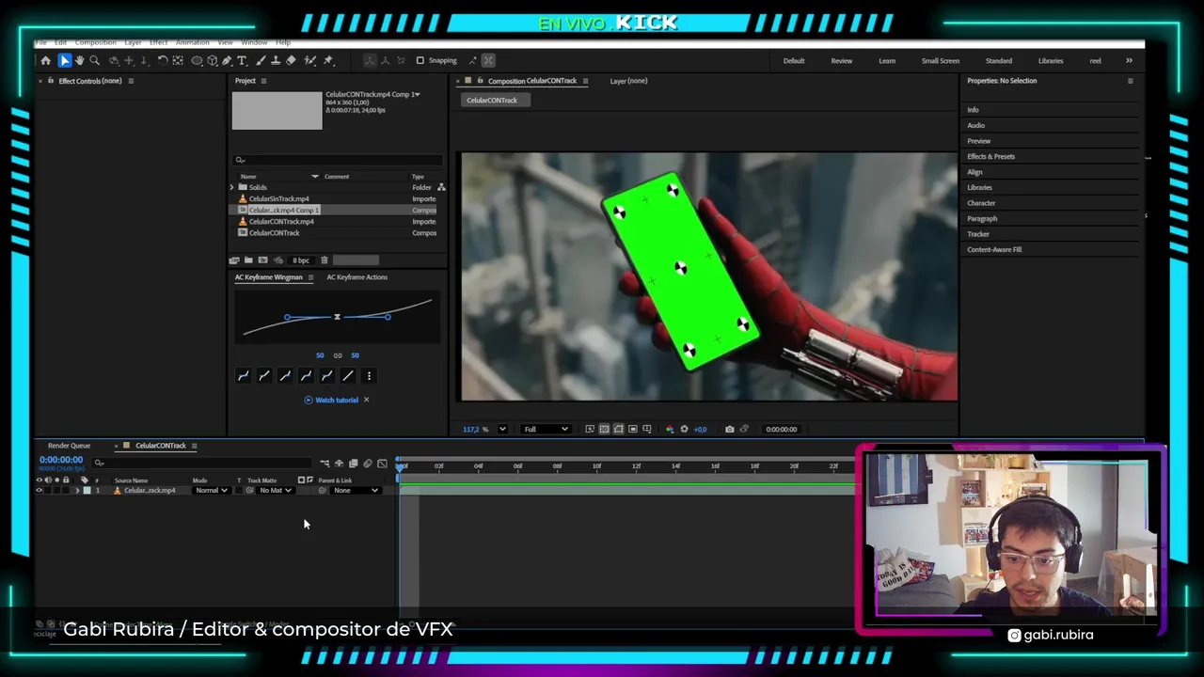Expand the Solids folder
The width and height of the screenshot is (1204, 677).
232,187
